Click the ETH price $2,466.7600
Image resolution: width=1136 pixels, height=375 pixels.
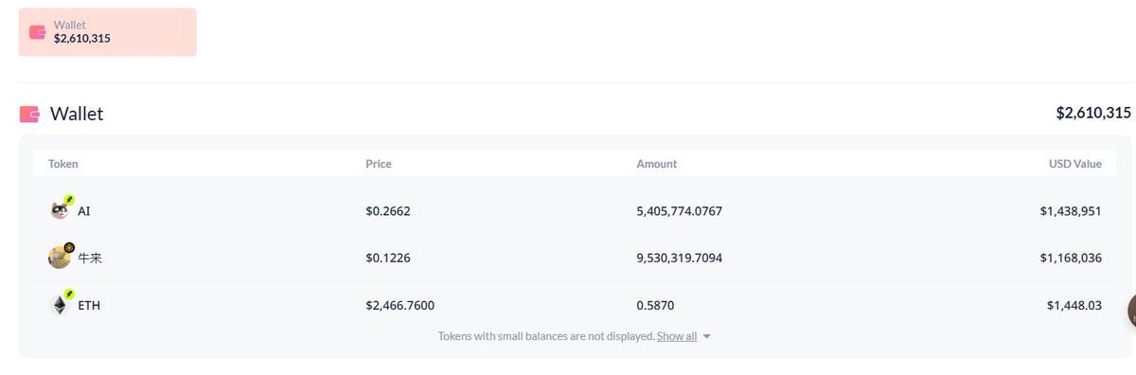coord(400,306)
